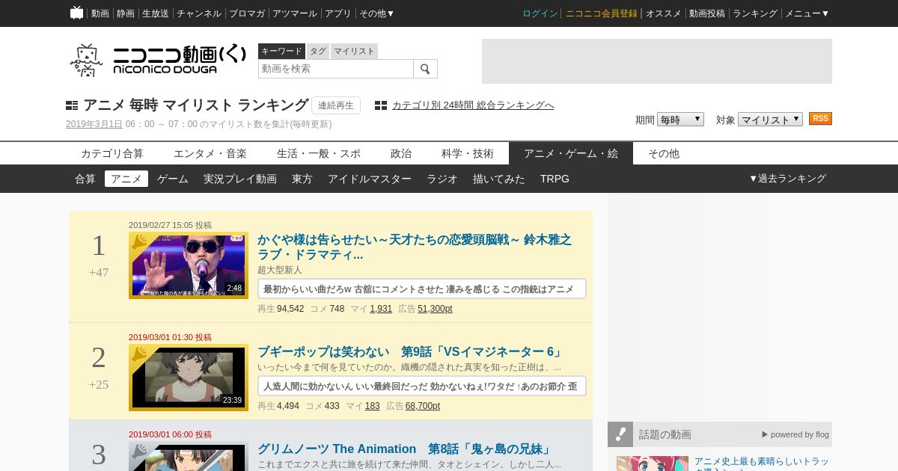Screen dimensions: 898x471
Task: Select the ラジオ subcategory
Action: (442, 179)
